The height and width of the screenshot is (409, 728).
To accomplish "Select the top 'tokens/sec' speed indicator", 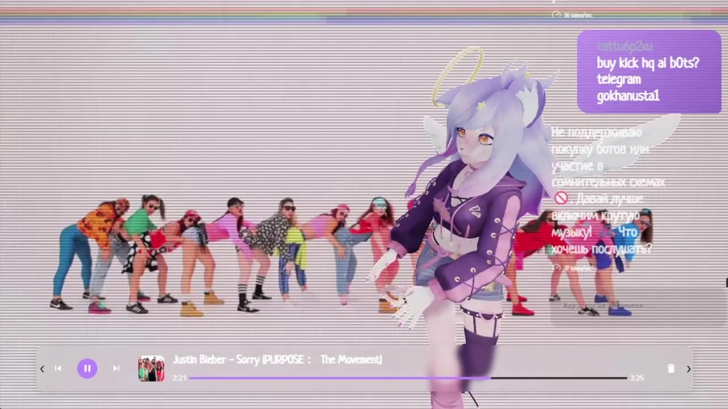I will [573, 15].
